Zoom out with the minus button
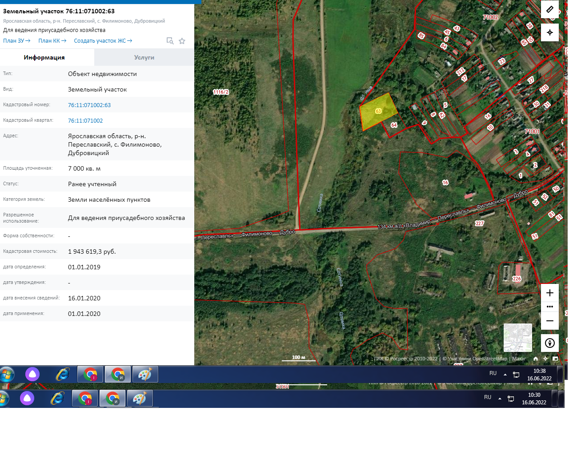Screen dimensions: 569x455 [550, 321]
